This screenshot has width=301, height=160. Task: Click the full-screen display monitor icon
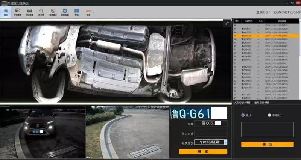pos(53,12)
